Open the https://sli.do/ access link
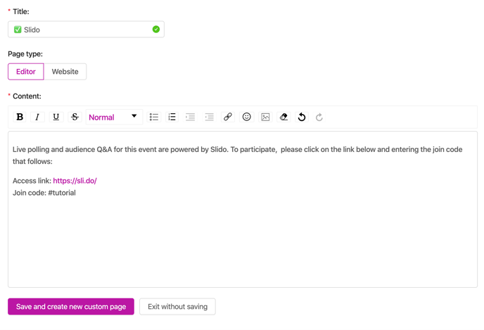This screenshot has height=330, width=484. (x=75, y=181)
